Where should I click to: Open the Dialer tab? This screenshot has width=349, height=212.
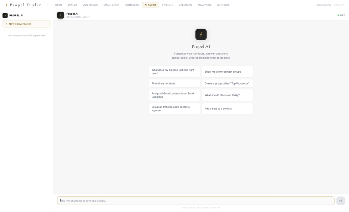(x=73, y=5)
